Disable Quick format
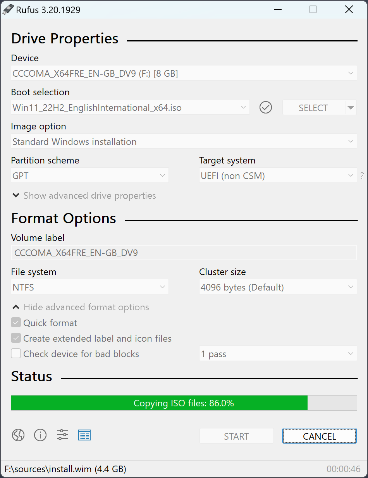The image size is (368, 478). [x=16, y=322]
